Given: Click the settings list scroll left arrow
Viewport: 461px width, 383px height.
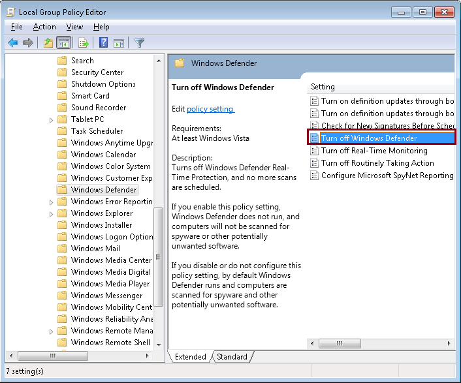Looking at the screenshot, I should pyautogui.click(x=312, y=343).
